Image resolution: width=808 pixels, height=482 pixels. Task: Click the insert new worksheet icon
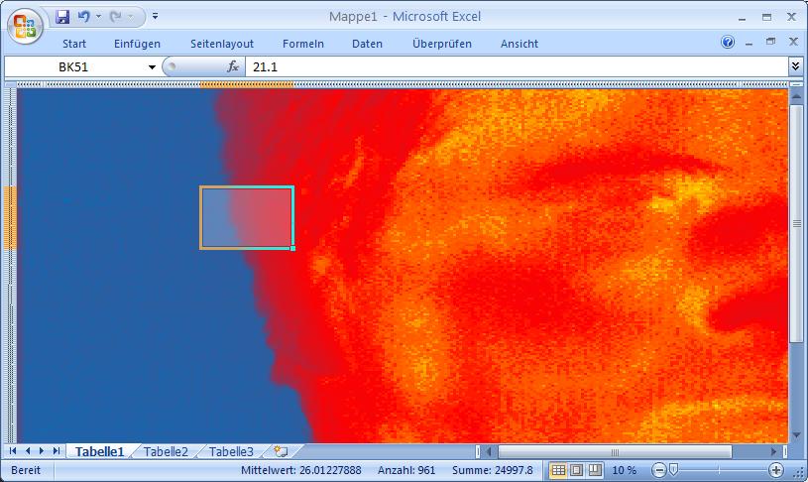coord(281,451)
